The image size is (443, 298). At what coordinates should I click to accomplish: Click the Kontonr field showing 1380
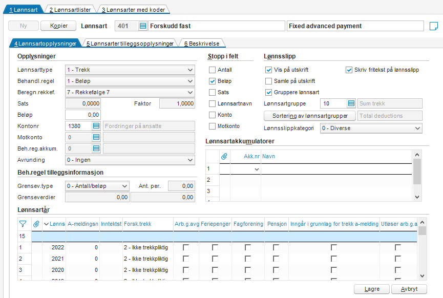(79, 126)
